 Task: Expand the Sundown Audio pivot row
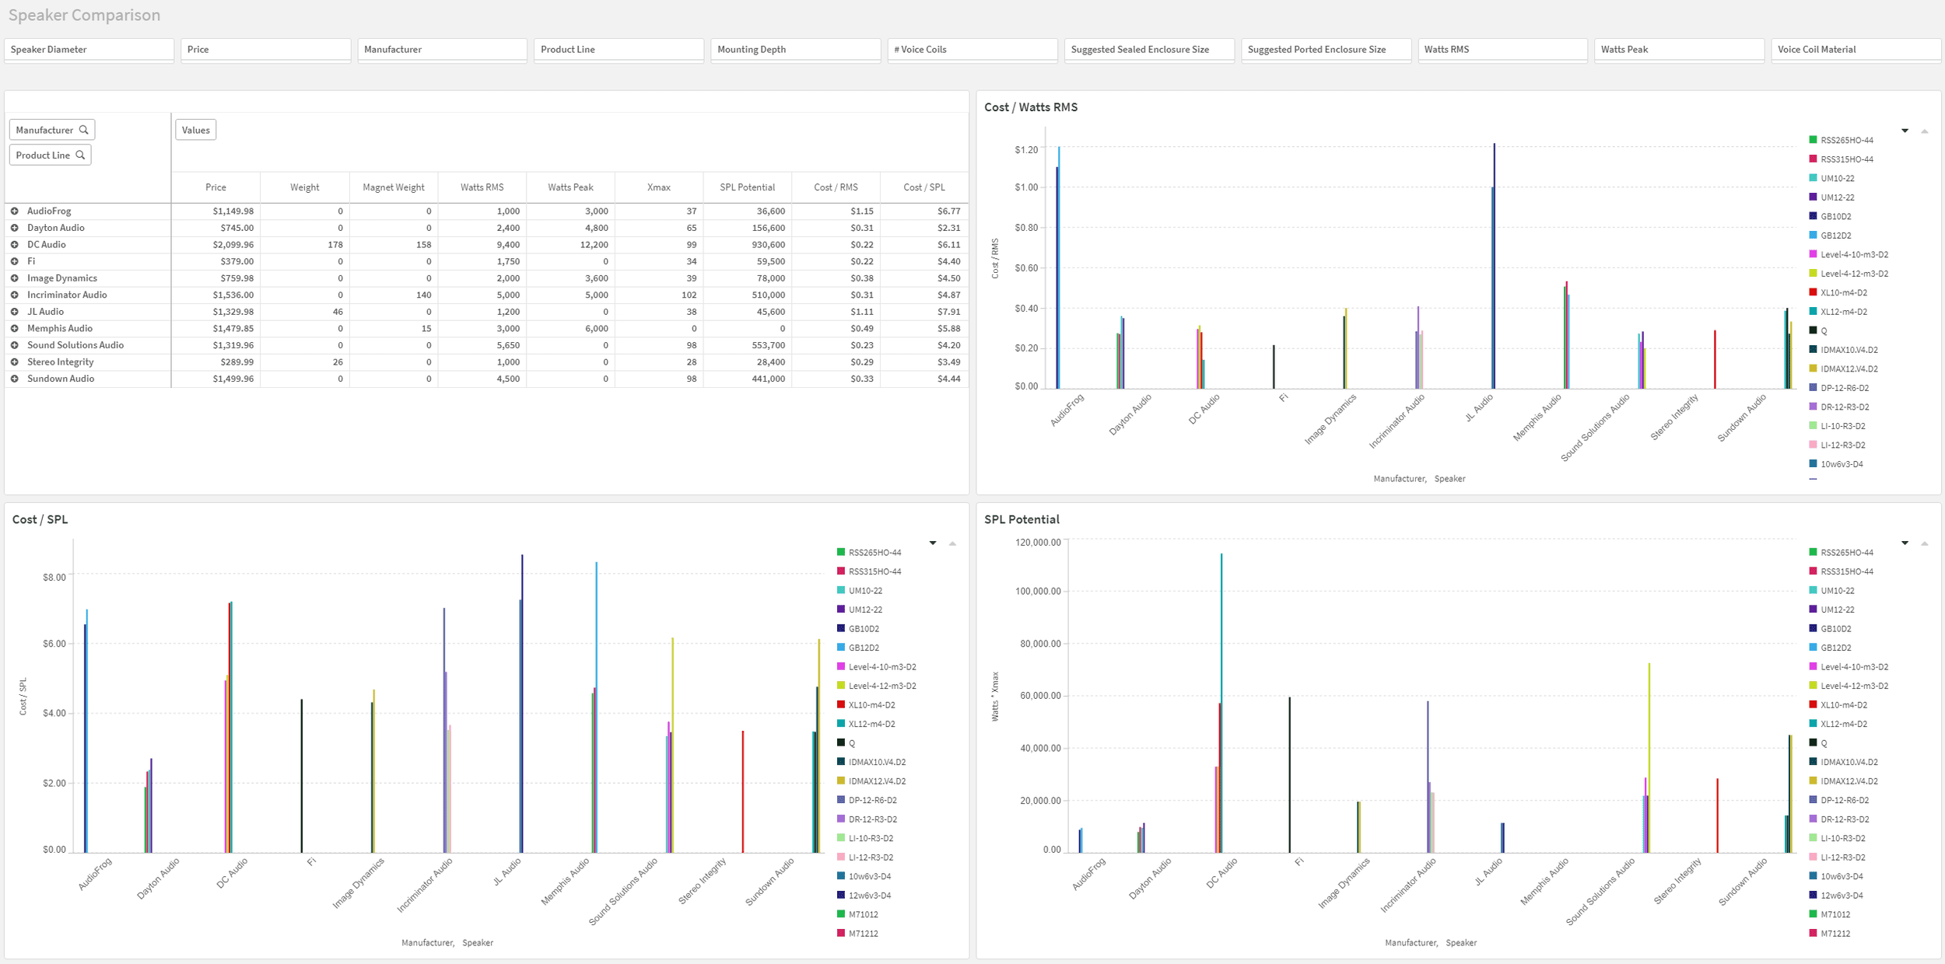click(14, 379)
